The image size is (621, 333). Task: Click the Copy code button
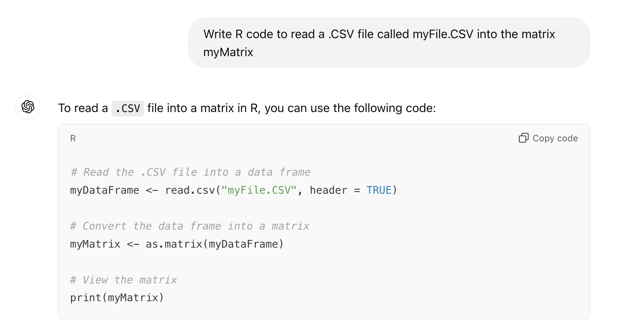(x=548, y=138)
